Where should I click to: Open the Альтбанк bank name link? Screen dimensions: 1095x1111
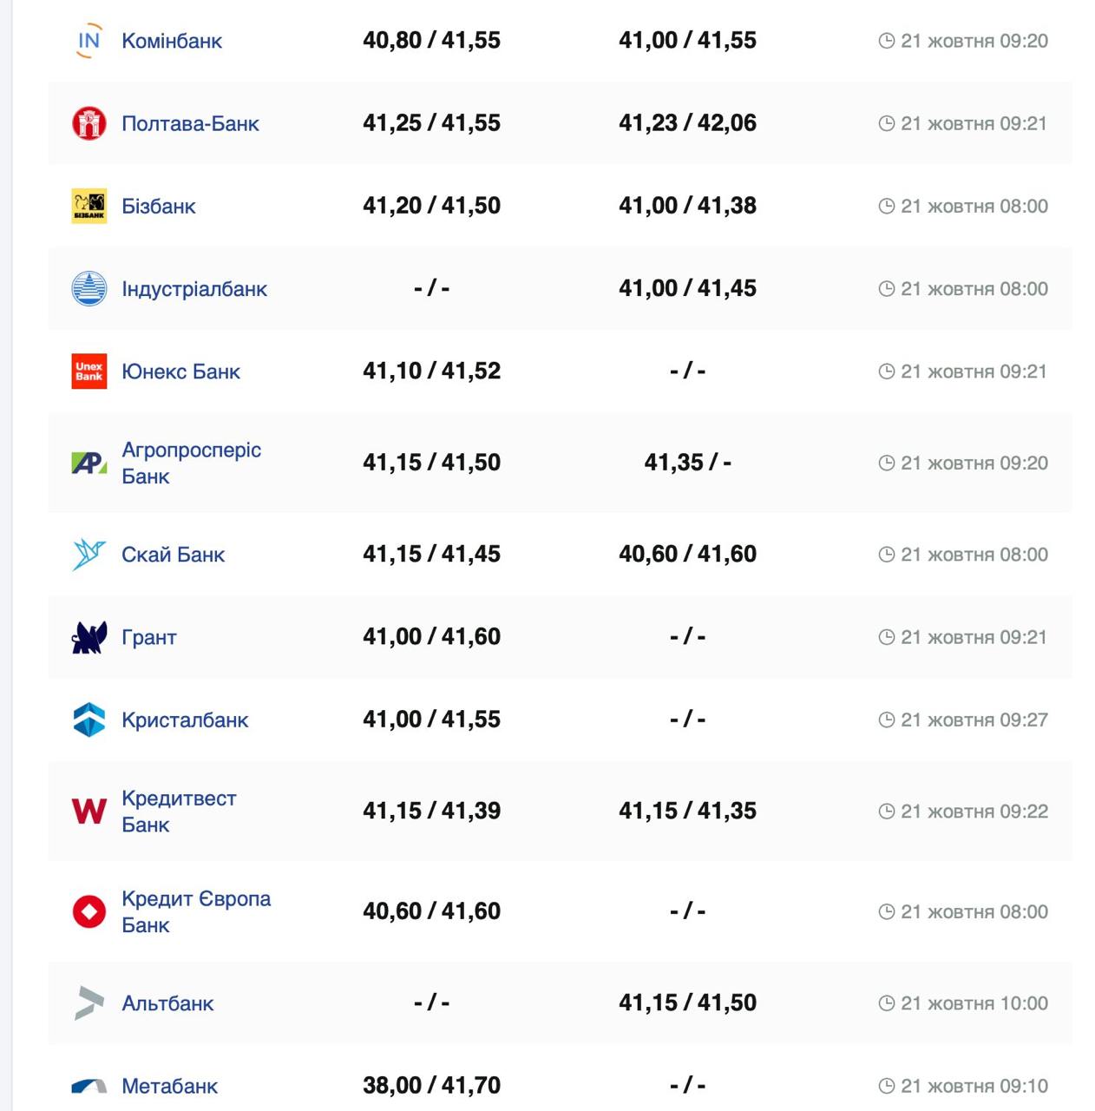pyautogui.click(x=167, y=1003)
